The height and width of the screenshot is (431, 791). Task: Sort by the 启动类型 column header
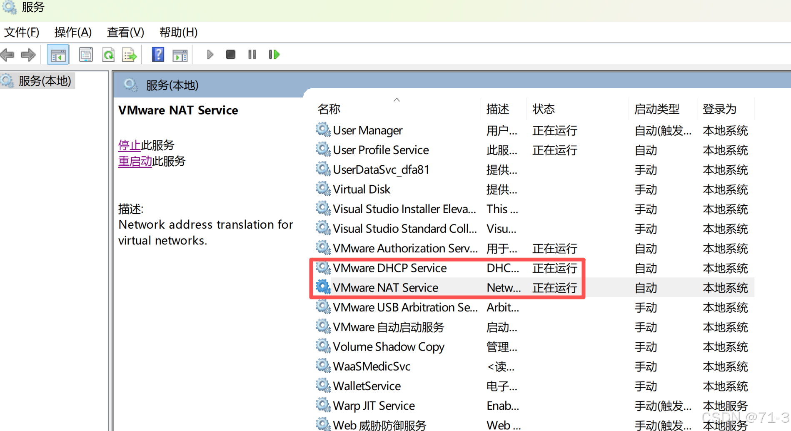[657, 109]
